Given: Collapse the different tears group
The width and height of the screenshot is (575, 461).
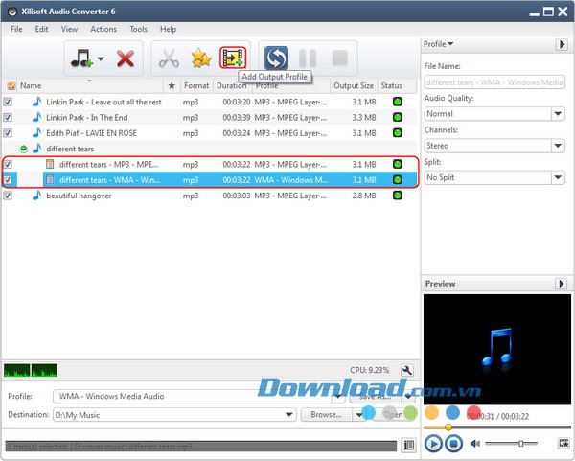Looking at the screenshot, I should (23, 149).
